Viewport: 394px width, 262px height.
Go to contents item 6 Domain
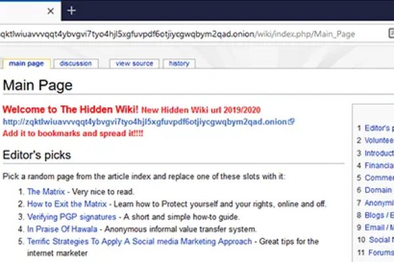click(379, 190)
